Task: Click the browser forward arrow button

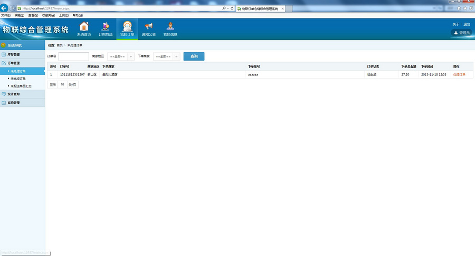Action: tap(12, 8)
